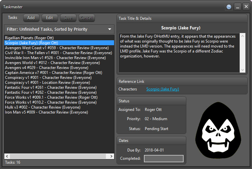This screenshot has width=252, height=169.
Task: Click the Scorpio (Jake Fury) title heading
Action: [181, 28]
